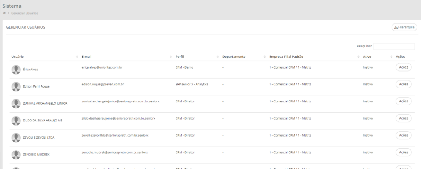Open Ações menu for Érica Alves

tap(404, 67)
